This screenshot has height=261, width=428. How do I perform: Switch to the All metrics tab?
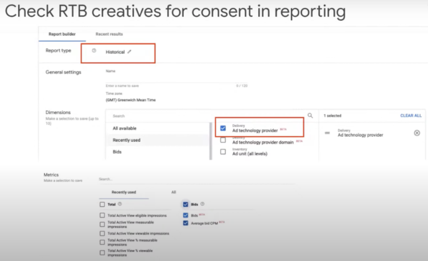pyautogui.click(x=173, y=192)
